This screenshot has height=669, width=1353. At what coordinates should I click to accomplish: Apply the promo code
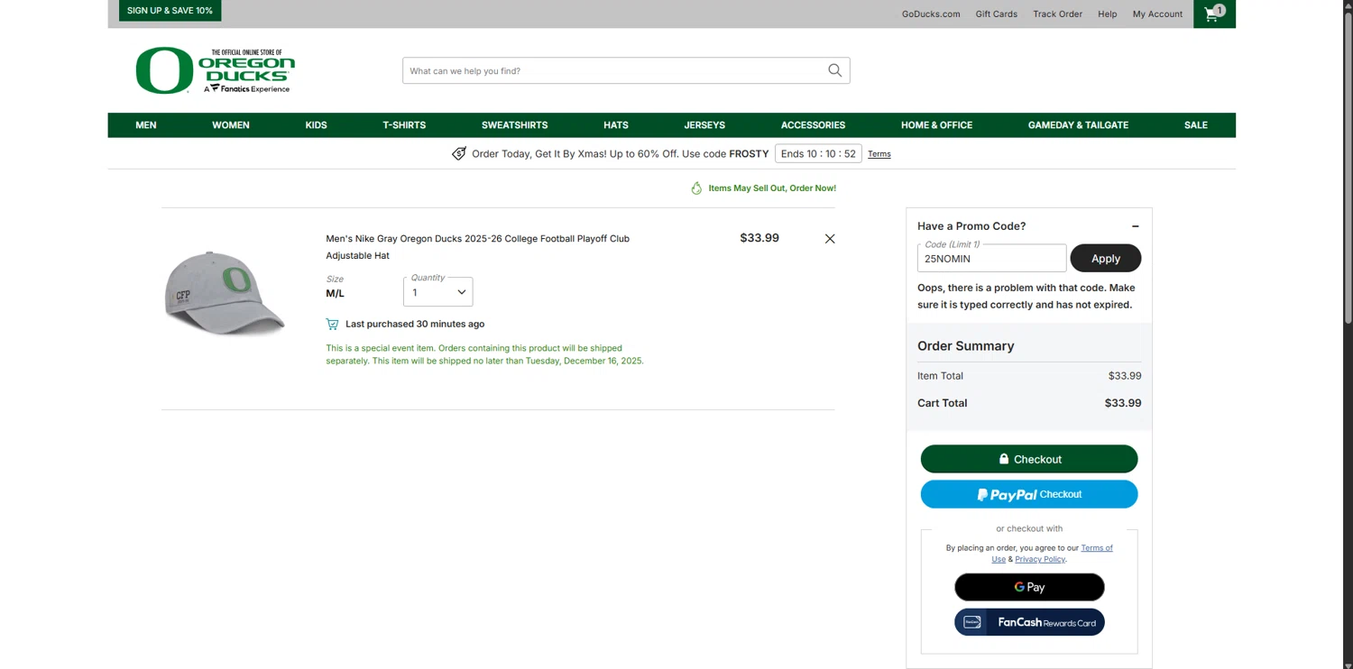point(1106,258)
